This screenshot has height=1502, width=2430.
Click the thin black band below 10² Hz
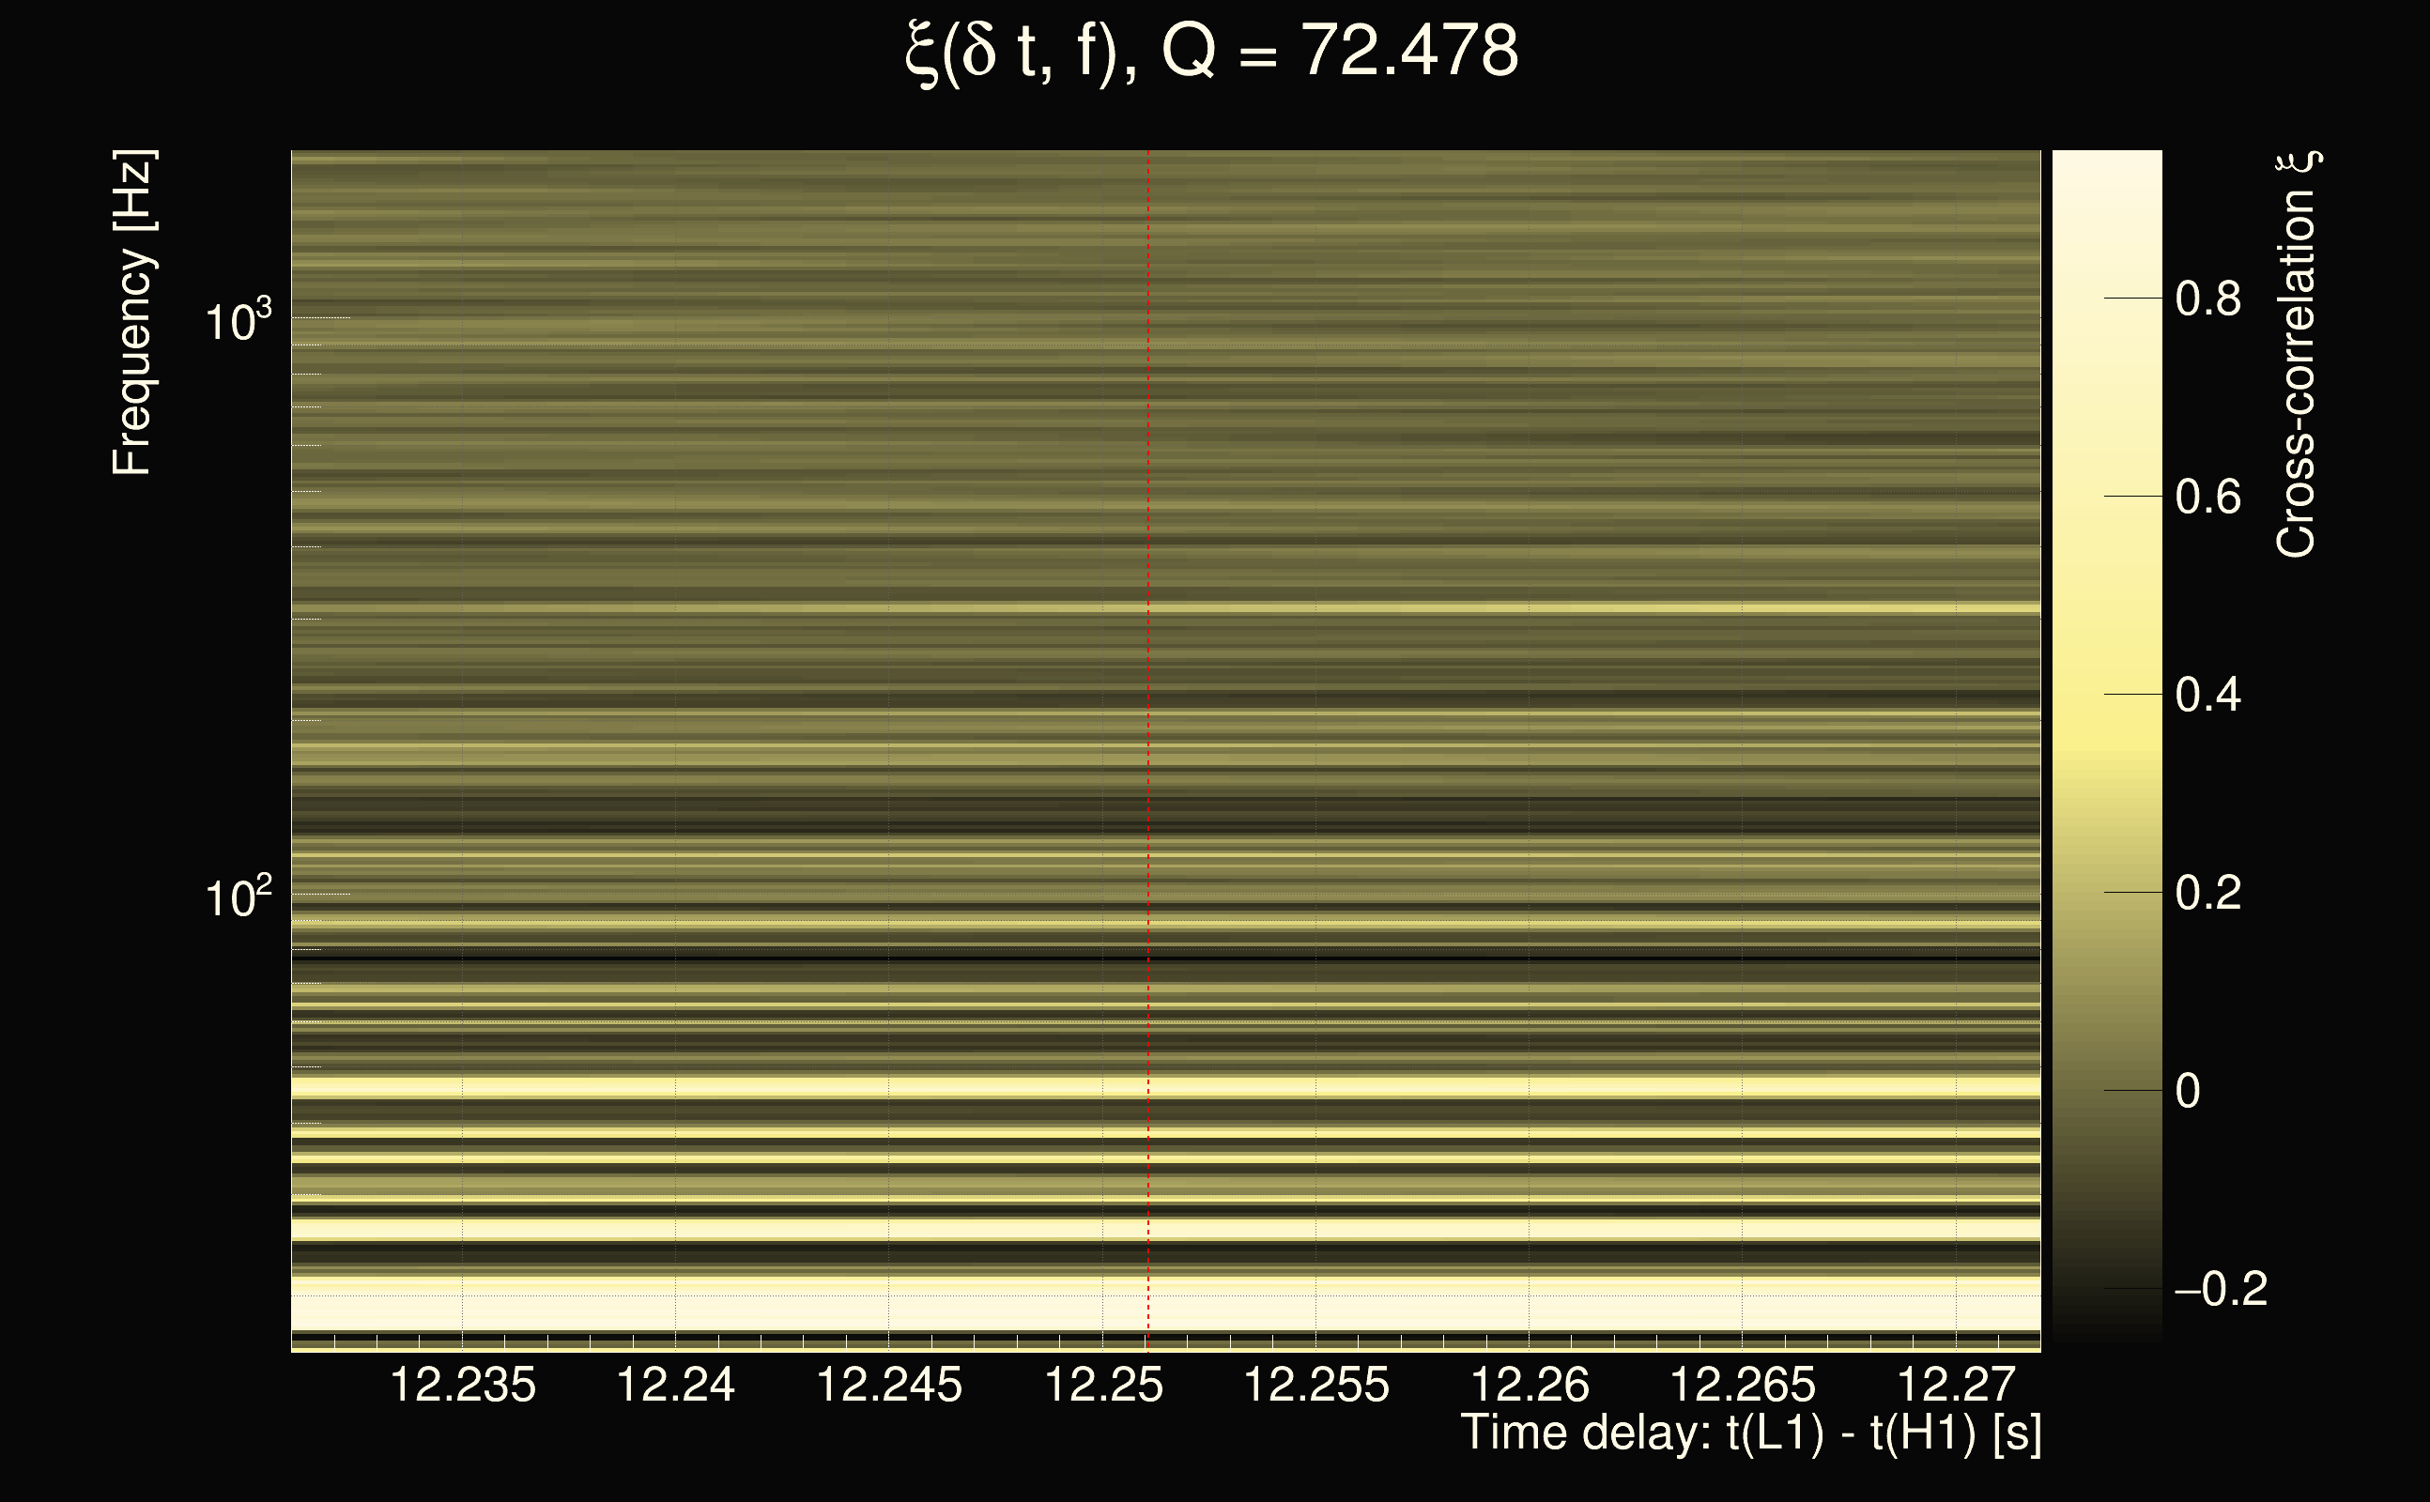tap(993, 958)
